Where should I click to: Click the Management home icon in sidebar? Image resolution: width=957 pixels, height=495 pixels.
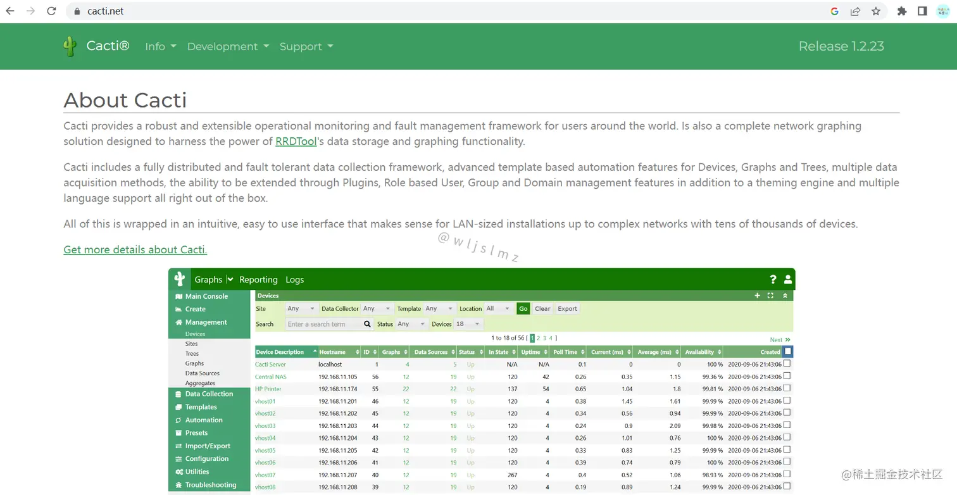point(178,322)
